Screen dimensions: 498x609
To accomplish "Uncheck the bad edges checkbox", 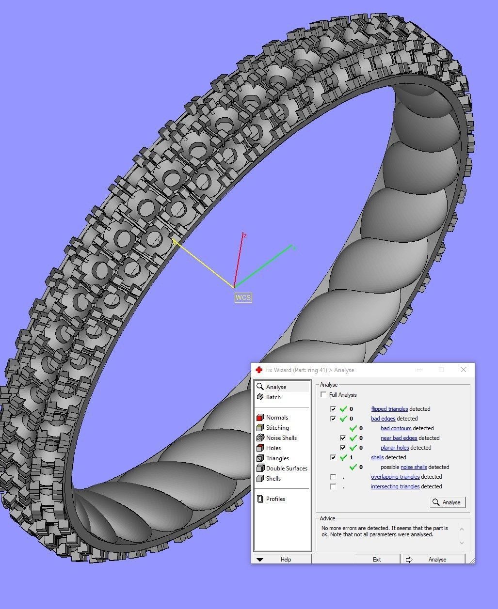I will (x=333, y=419).
